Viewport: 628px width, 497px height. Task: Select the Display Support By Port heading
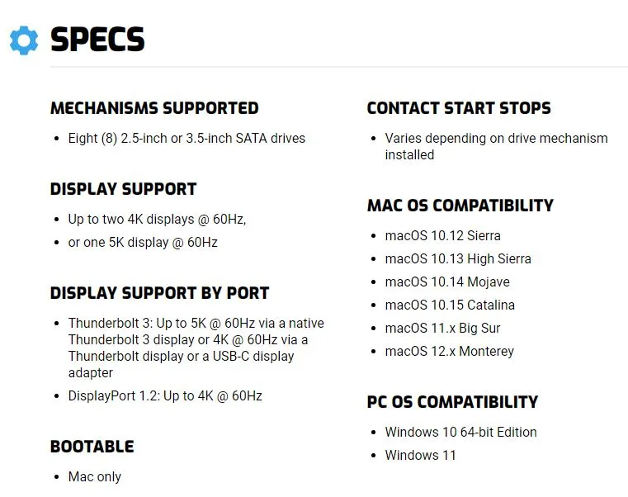159,293
